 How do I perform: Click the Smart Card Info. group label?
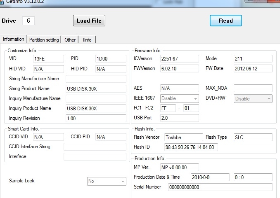pyautogui.click(x=24, y=129)
